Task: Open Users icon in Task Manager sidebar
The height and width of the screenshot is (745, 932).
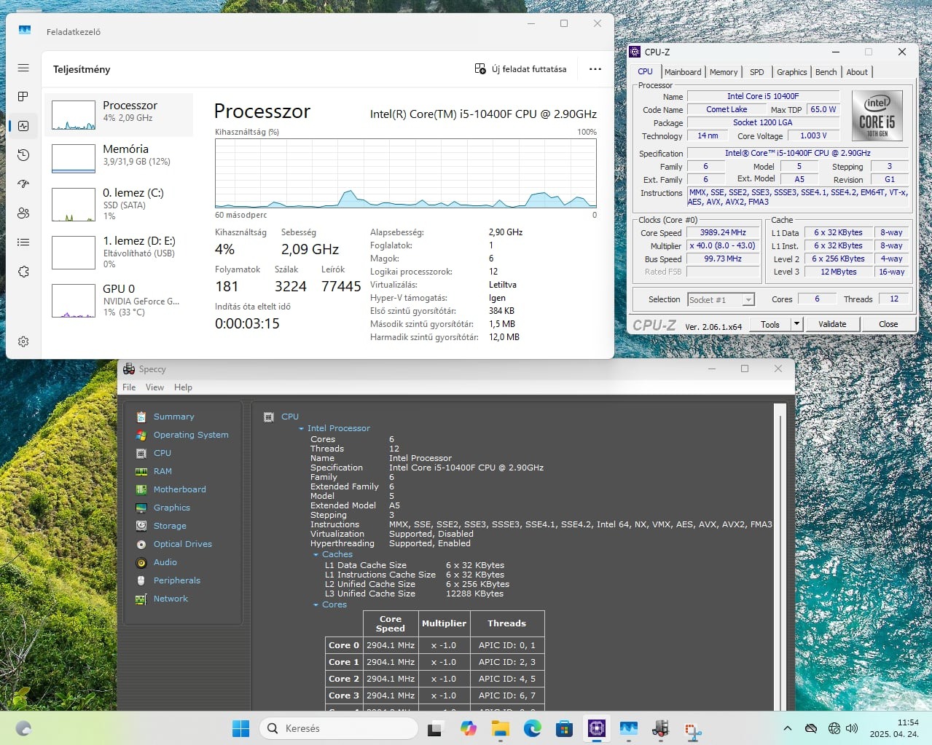Action: (23, 213)
